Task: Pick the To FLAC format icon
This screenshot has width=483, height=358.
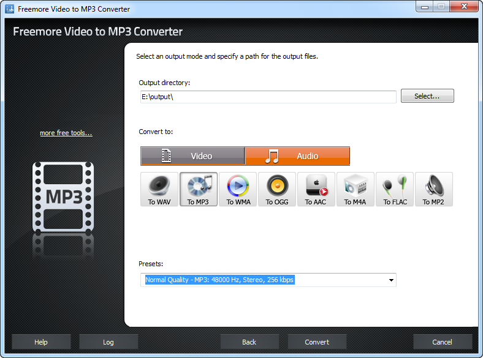Action: pos(395,189)
